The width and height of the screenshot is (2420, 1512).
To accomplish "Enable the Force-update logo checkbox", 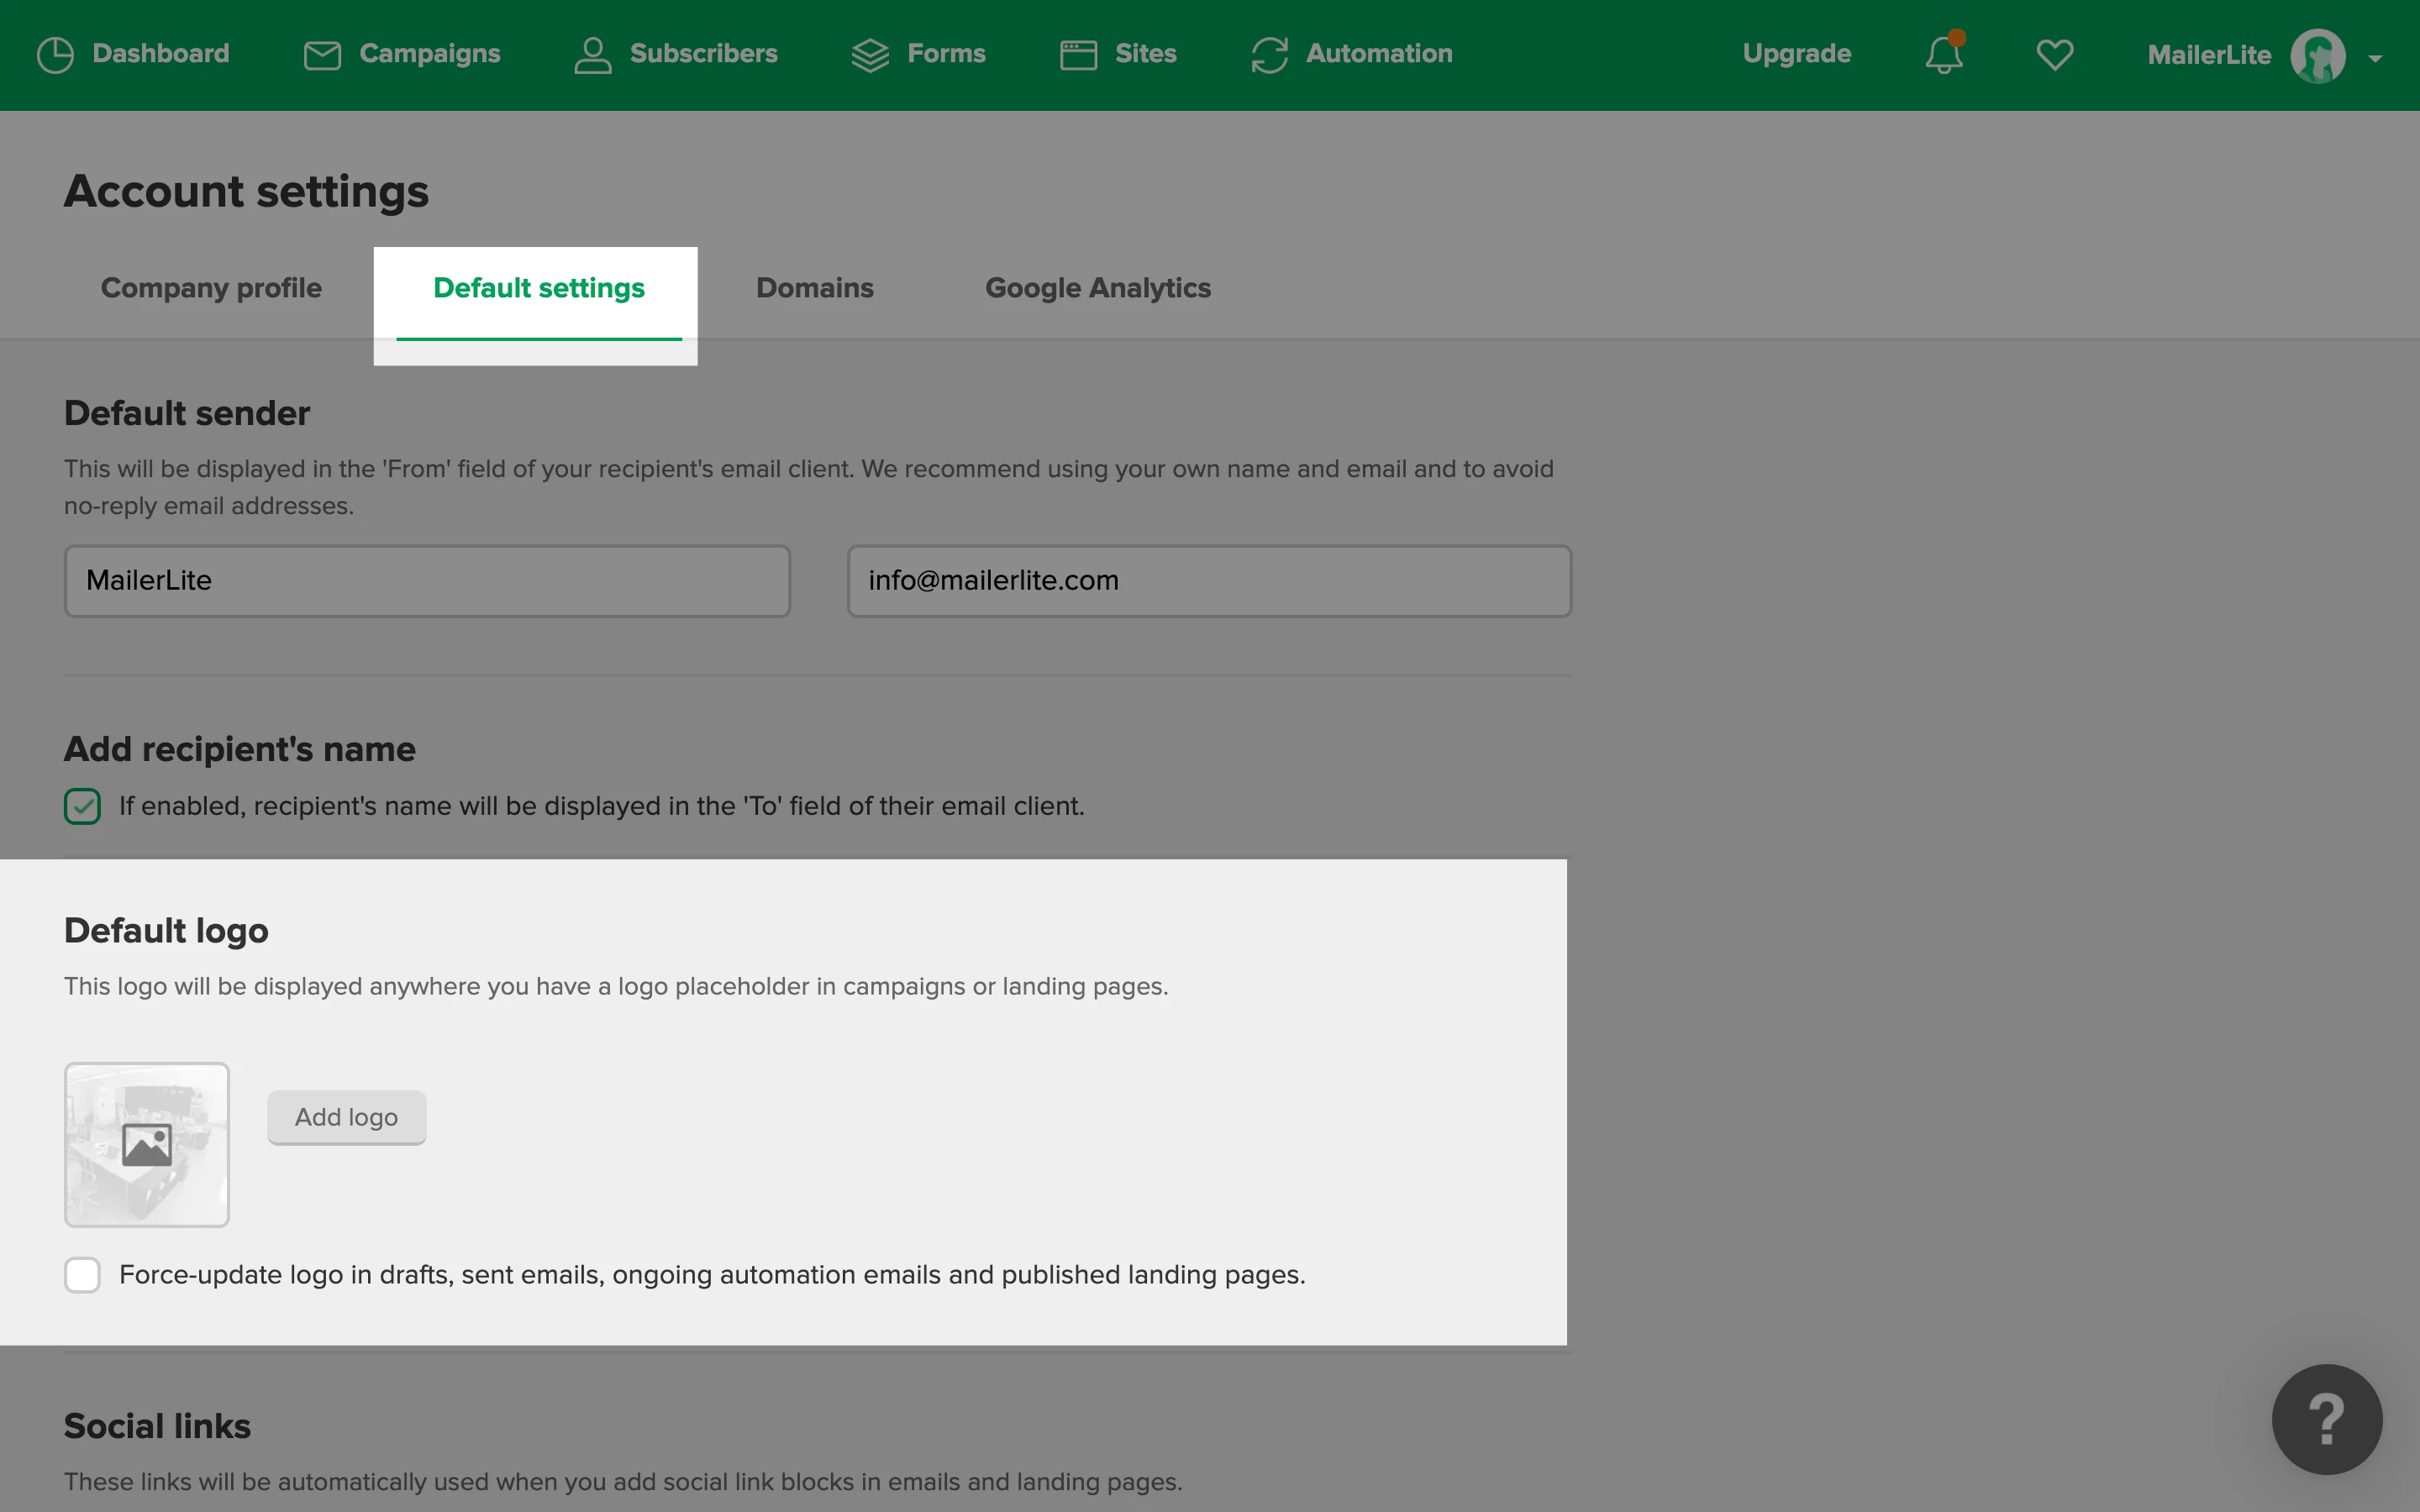I will (82, 1275).
